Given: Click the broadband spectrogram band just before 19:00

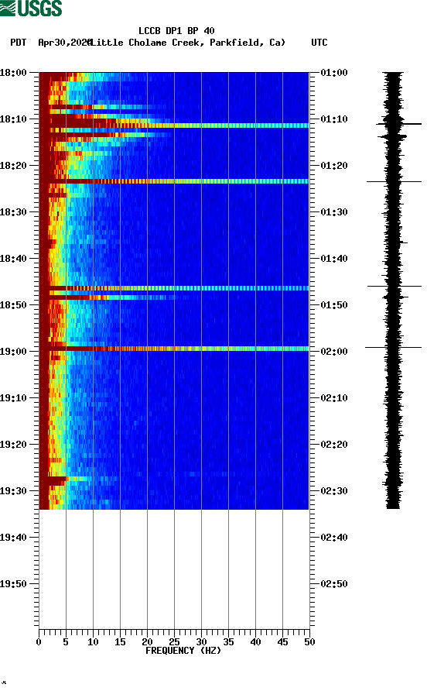Looking at the screenshot, I should tap(174, 349).
